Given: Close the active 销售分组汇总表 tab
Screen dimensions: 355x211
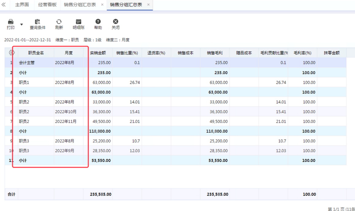Looking at the screenshot, I should (148, 5).
